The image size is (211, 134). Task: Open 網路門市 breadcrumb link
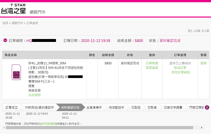pos(17,23)
